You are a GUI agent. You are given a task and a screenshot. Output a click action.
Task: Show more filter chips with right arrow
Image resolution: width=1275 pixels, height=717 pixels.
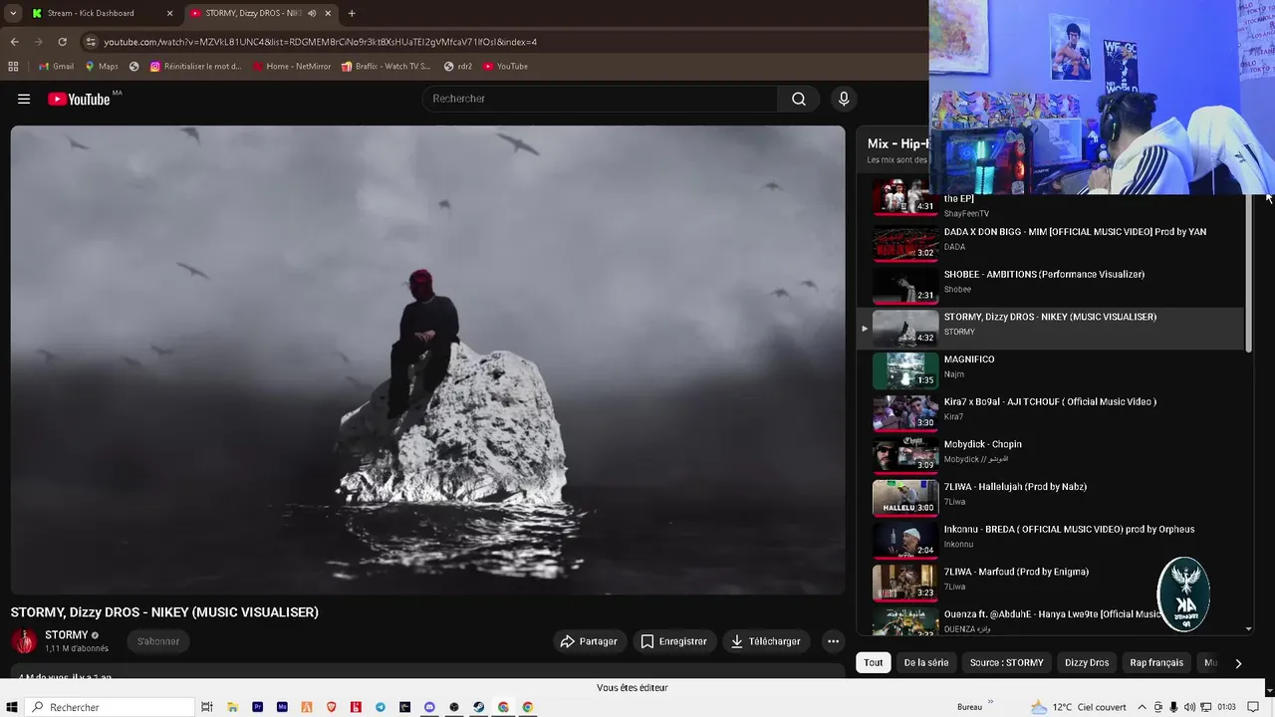click(1238, 663)
